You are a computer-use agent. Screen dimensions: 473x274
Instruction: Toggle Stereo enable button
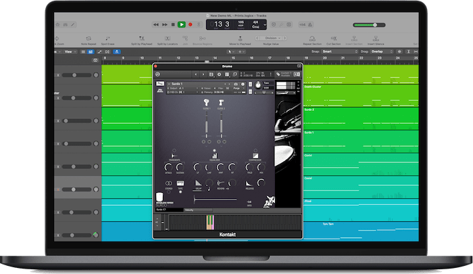click(x=169, y=192)
